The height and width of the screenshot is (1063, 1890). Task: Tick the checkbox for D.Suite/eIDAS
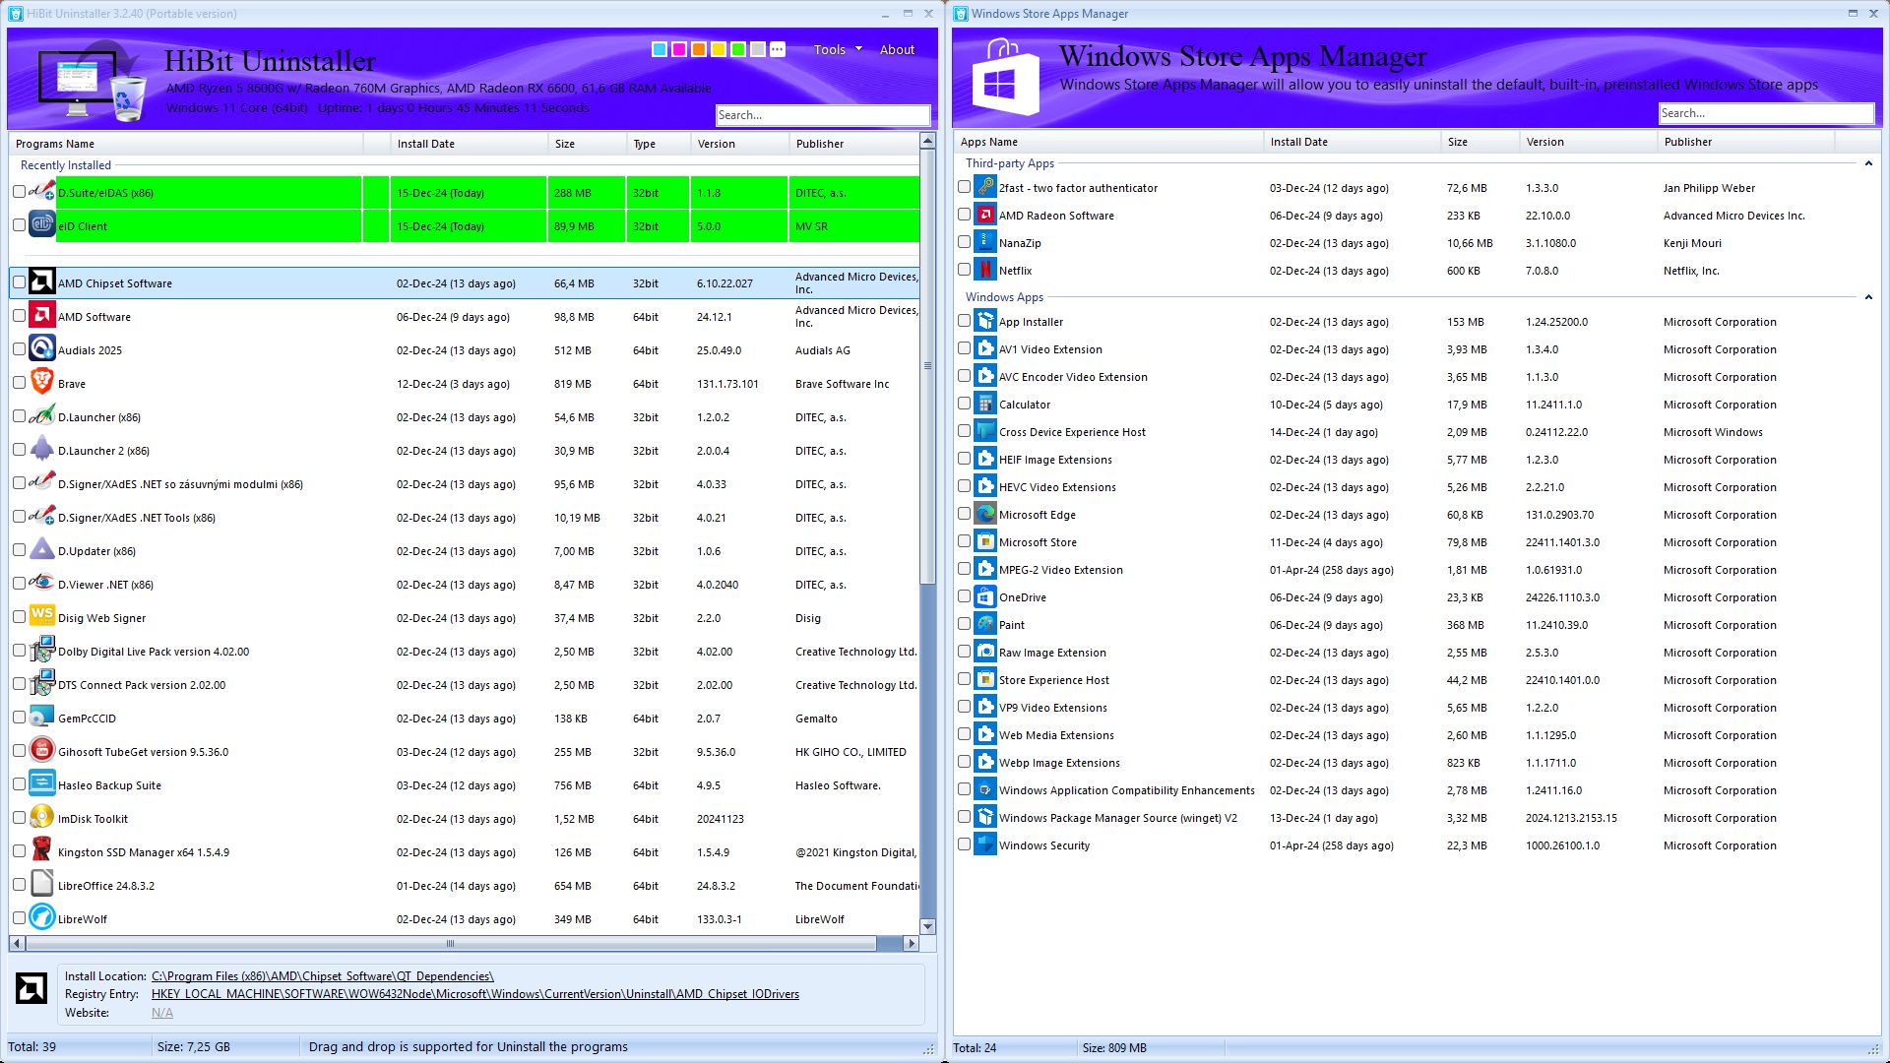[x=19, y=192]
